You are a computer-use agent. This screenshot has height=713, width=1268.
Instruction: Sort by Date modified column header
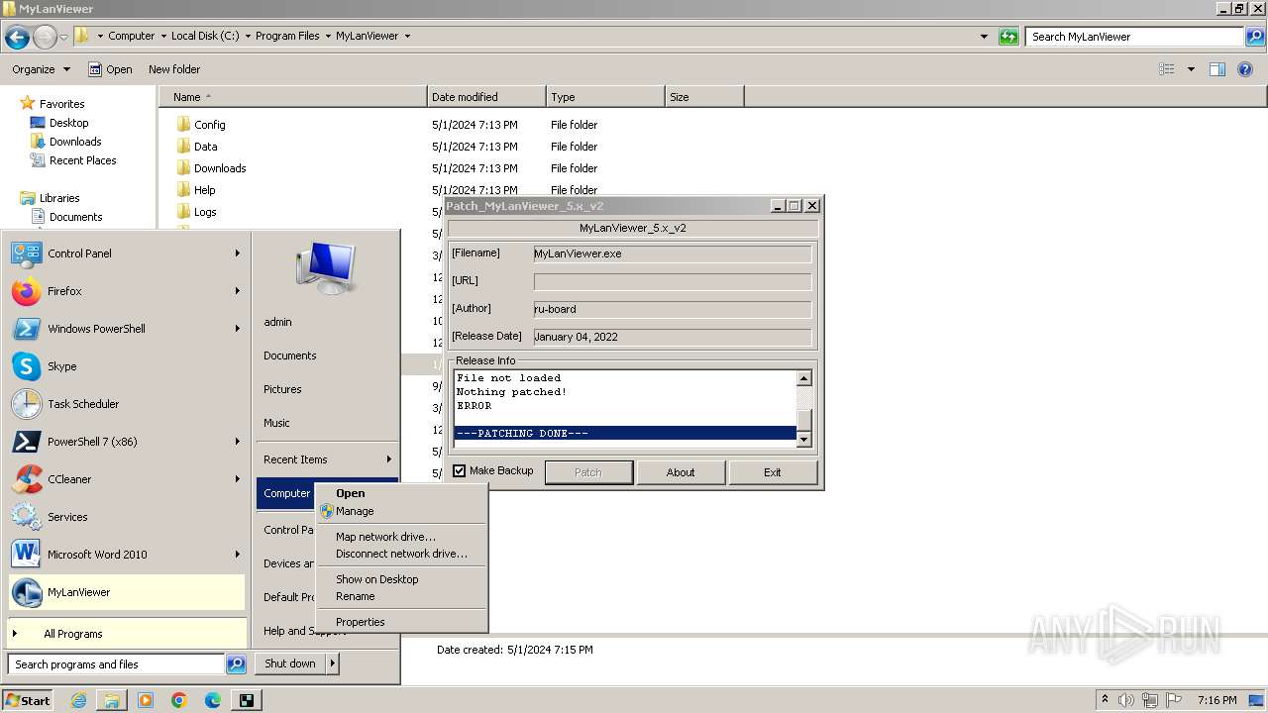(x=486, y=97)
